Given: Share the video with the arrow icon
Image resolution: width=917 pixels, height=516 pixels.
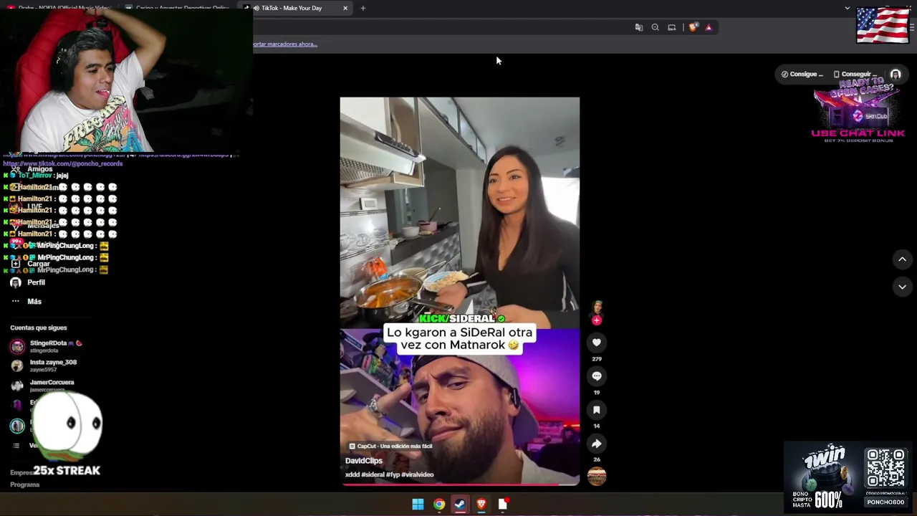Looking at the screenshot, I should click(x=597, y=444).
